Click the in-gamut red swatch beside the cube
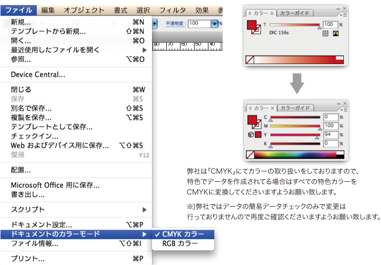Image resolution: width=381 pixels, height=265 pixels. 258,135
